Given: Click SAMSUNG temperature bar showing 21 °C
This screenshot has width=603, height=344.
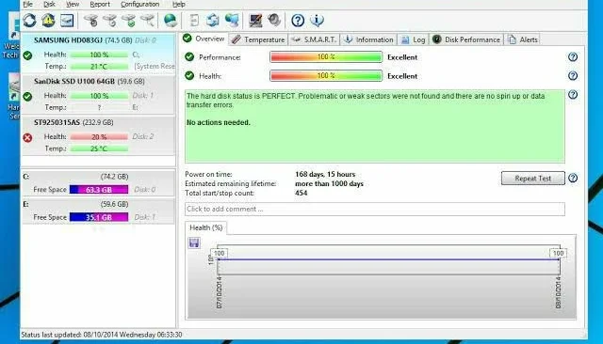Looking at the screenshot, I should pos(99,67).
